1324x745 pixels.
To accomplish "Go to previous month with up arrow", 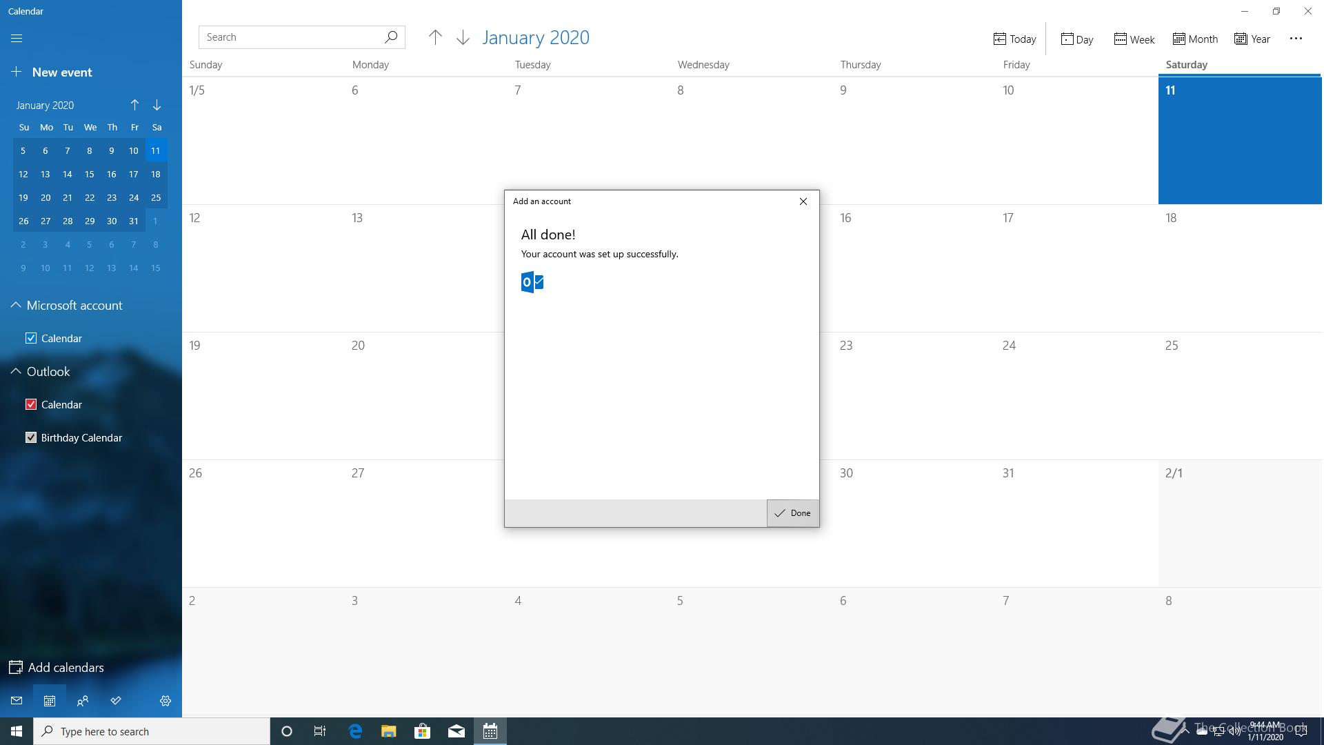I will click(435, 38).
